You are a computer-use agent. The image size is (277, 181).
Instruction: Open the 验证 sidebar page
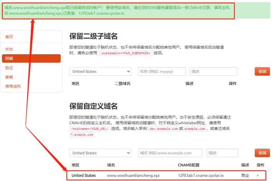(x=9, y=68)
